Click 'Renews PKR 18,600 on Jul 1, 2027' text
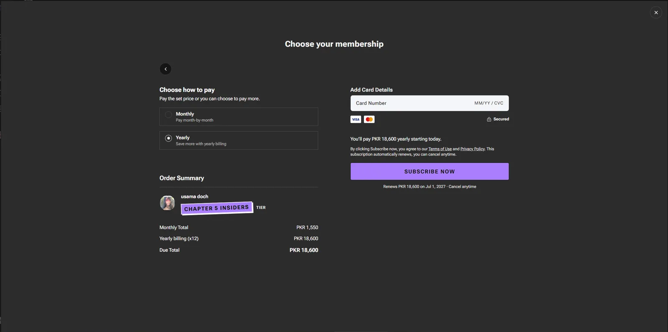 click(414, 187)
